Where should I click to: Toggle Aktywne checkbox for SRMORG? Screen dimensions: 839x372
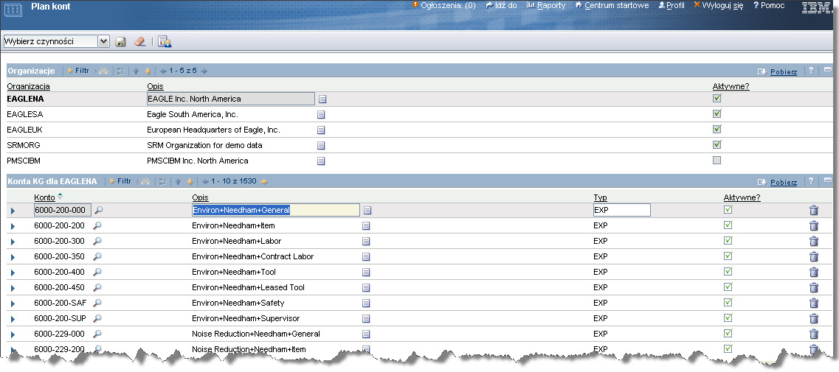coord(717,144)
